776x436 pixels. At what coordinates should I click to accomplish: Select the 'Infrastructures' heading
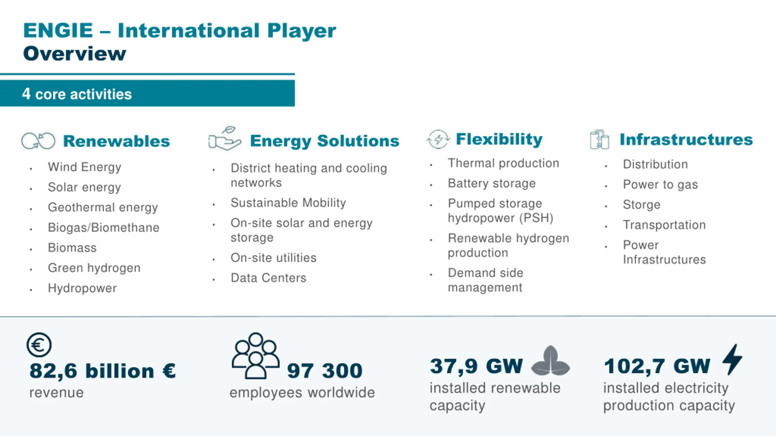686,140
